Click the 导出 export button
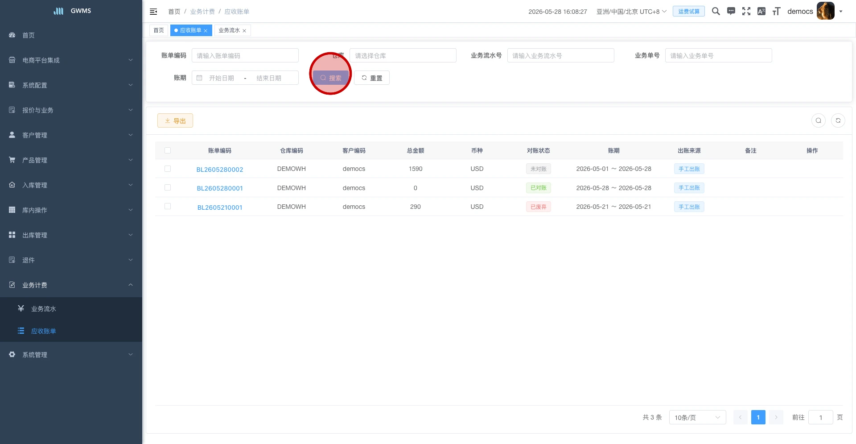 (x=175, y=121)
